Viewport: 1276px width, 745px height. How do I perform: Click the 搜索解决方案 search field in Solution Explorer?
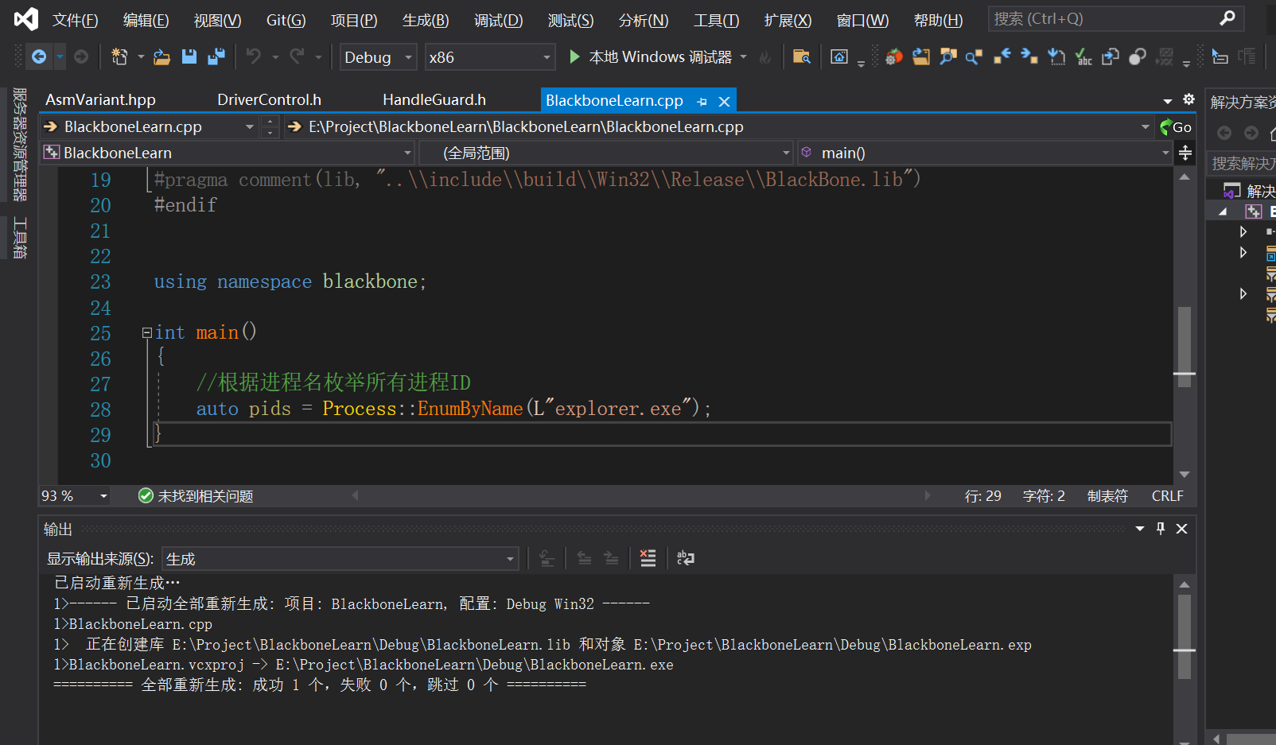(1243, 163)
